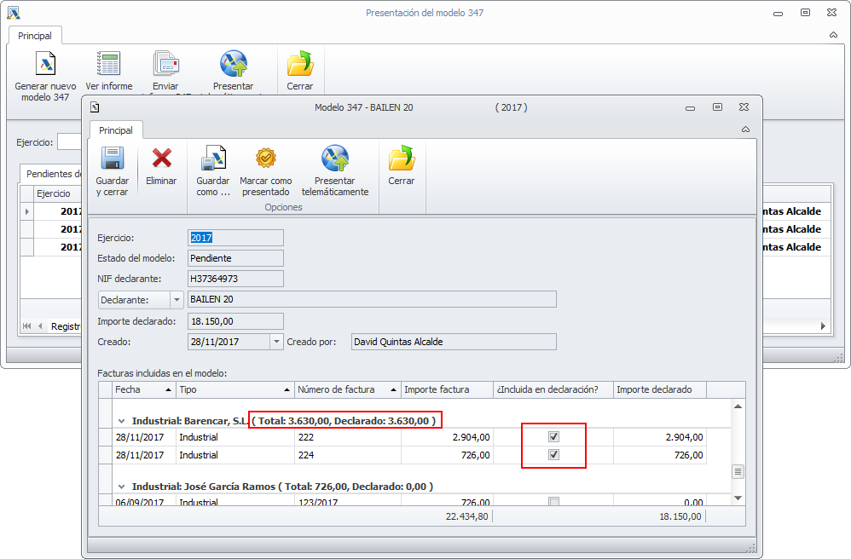
Task: Click Guardar como icon in ribbon
Action: [x=212, y=159]
